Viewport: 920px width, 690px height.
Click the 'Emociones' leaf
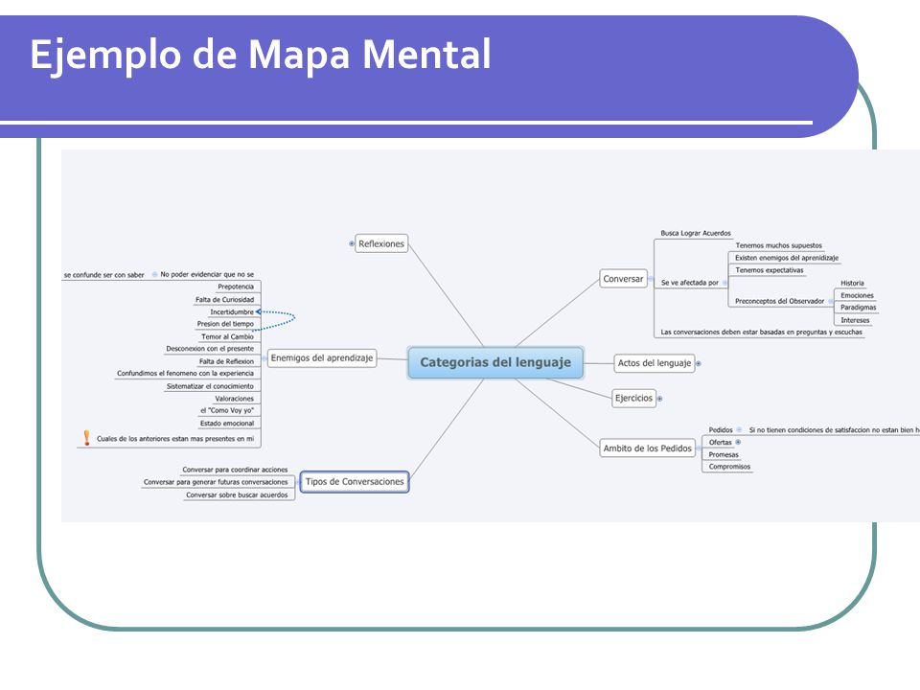pyautogui.click(x=857, y=295)
